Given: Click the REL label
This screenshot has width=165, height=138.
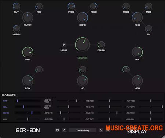Looking at the screenshot, I should click(5, 107).
